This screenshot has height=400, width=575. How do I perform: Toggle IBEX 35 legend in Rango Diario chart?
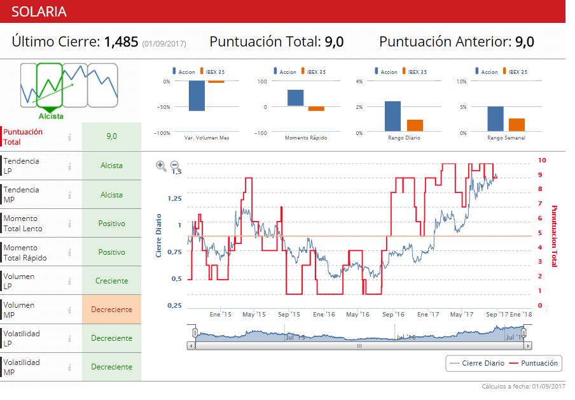tap(415, 71)
